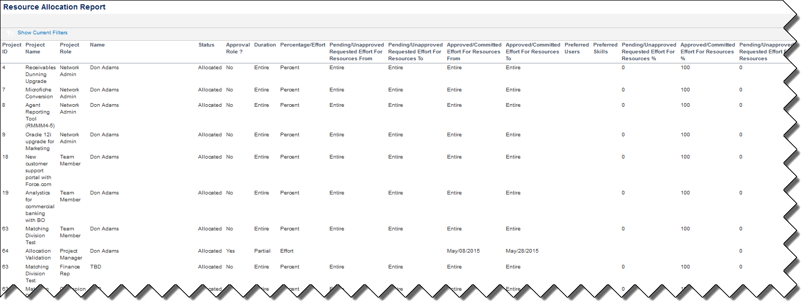Click the Effort value in Allocation Validation row

[287, 251]
